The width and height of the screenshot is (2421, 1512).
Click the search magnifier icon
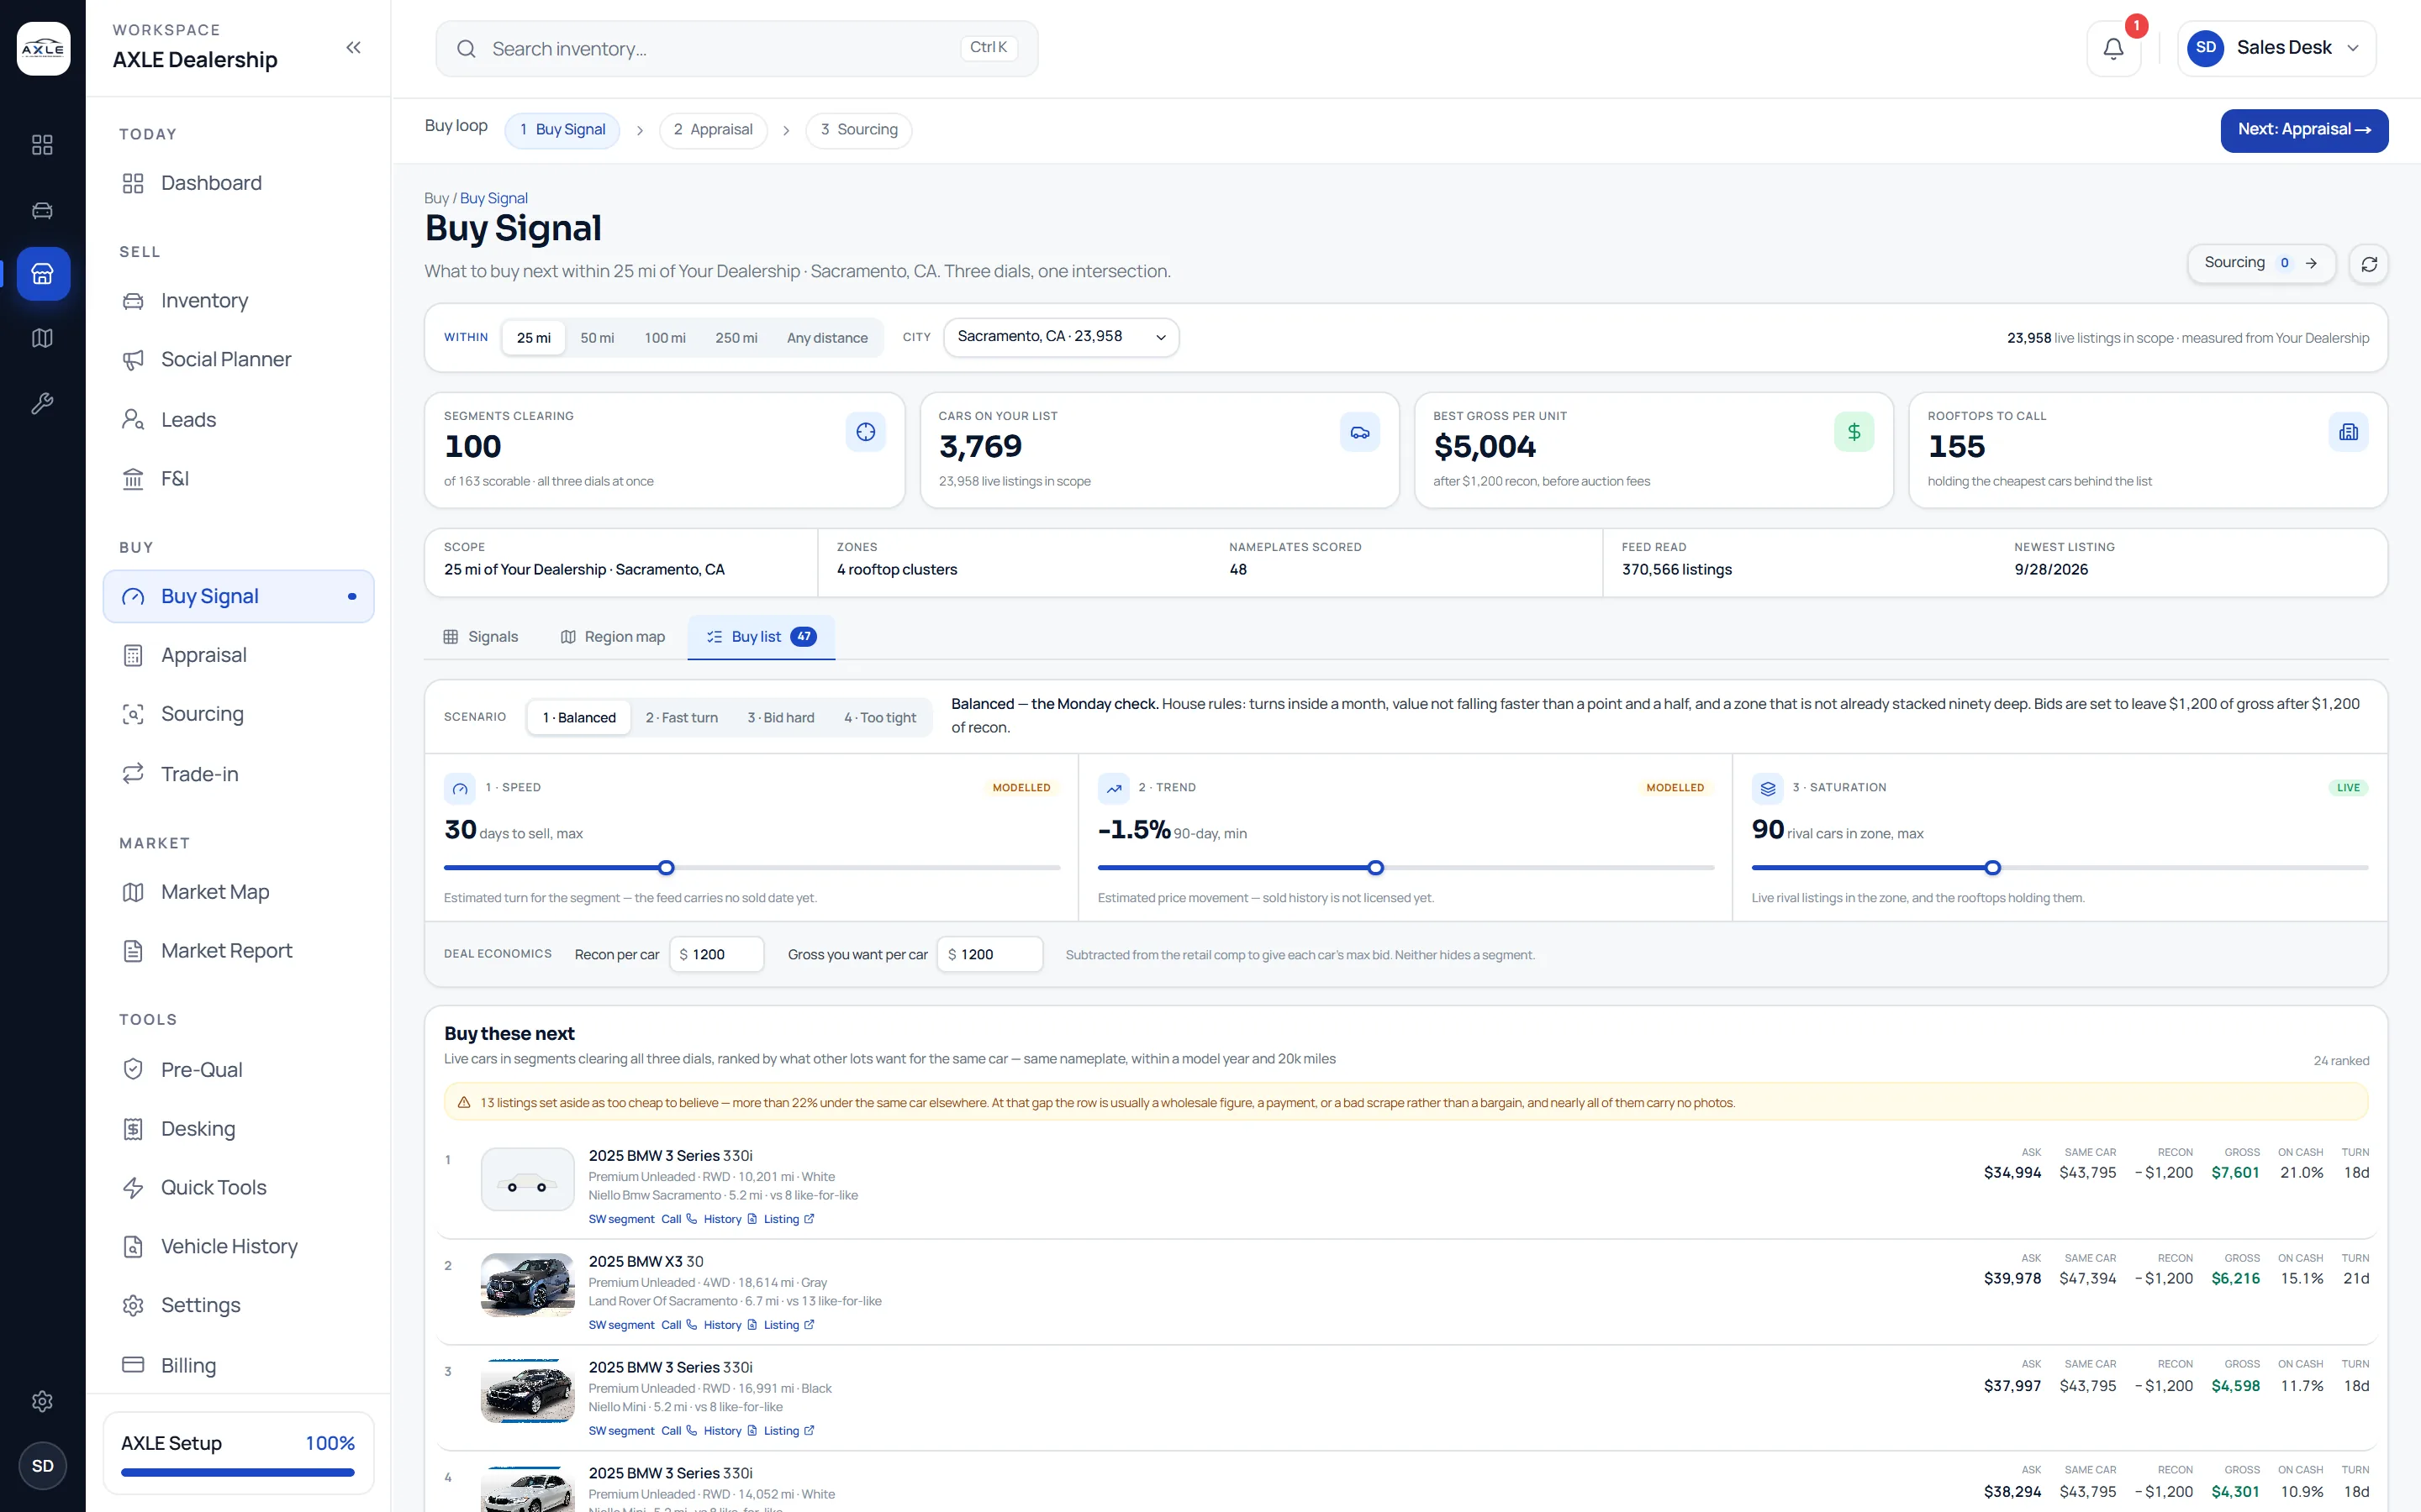(x=467, y=49)
